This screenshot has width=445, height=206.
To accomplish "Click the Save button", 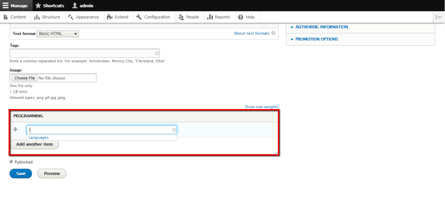I will tap(21, 173).
